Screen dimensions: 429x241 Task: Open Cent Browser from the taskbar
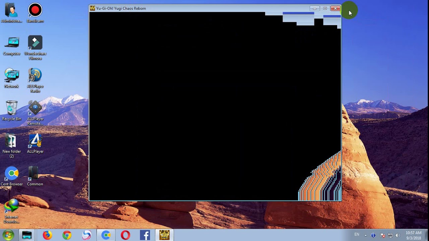coord(106,235)
